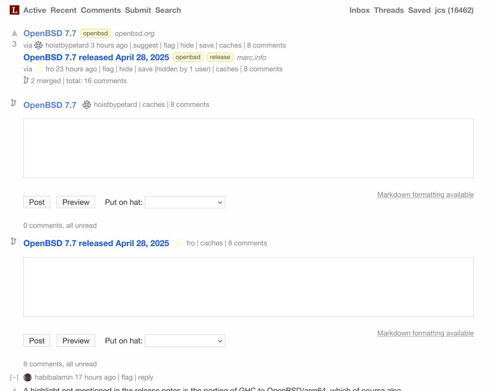Click the merge icon beside 2 merged
The image size is (492, 391).
click(26, 80)
